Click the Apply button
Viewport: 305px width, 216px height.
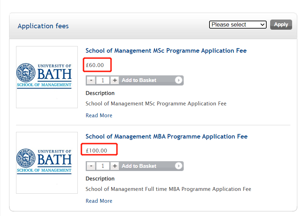pos(281,24)
